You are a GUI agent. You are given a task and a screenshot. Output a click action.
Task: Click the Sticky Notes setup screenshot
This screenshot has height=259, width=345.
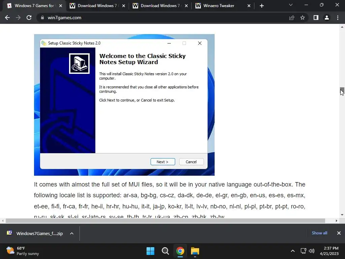pos(124,105)
